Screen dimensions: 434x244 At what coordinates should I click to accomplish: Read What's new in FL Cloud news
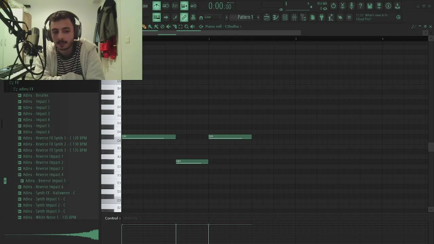click(x=372, y=17)
